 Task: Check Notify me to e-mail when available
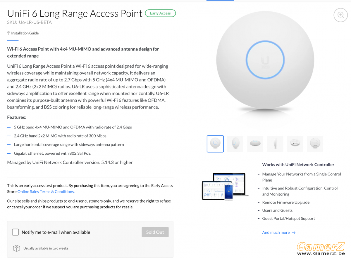click(x=15, y=232)
